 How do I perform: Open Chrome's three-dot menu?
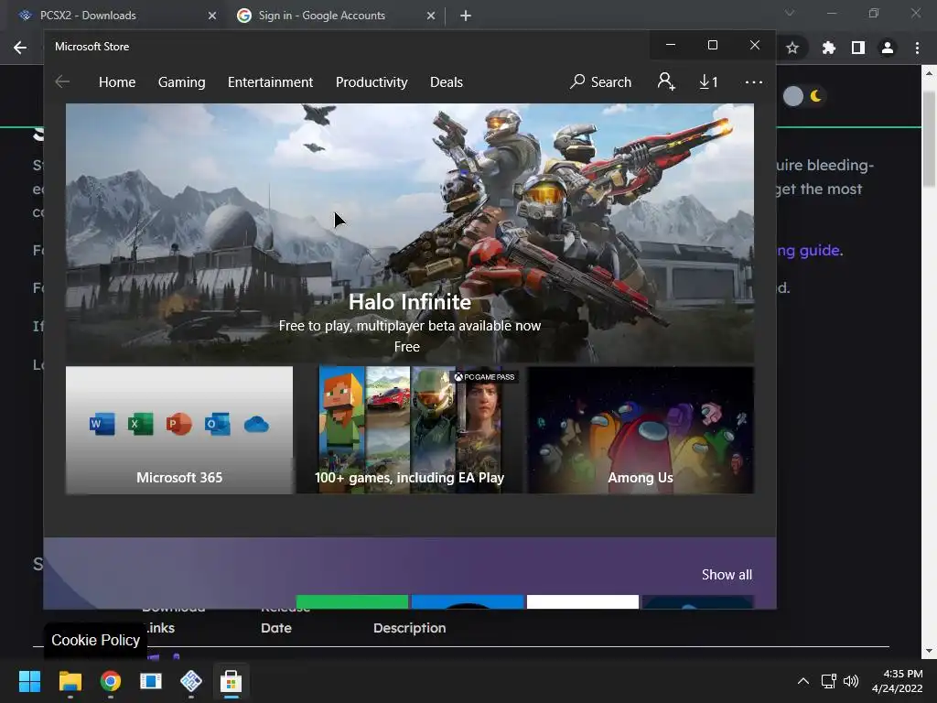(917, 48)
